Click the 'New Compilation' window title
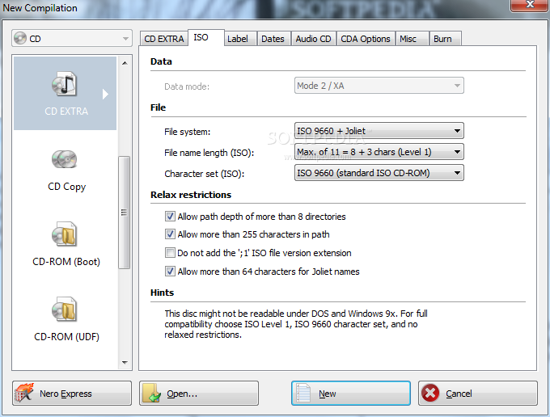Screen dimensions: 550x417 pos(40,8)
